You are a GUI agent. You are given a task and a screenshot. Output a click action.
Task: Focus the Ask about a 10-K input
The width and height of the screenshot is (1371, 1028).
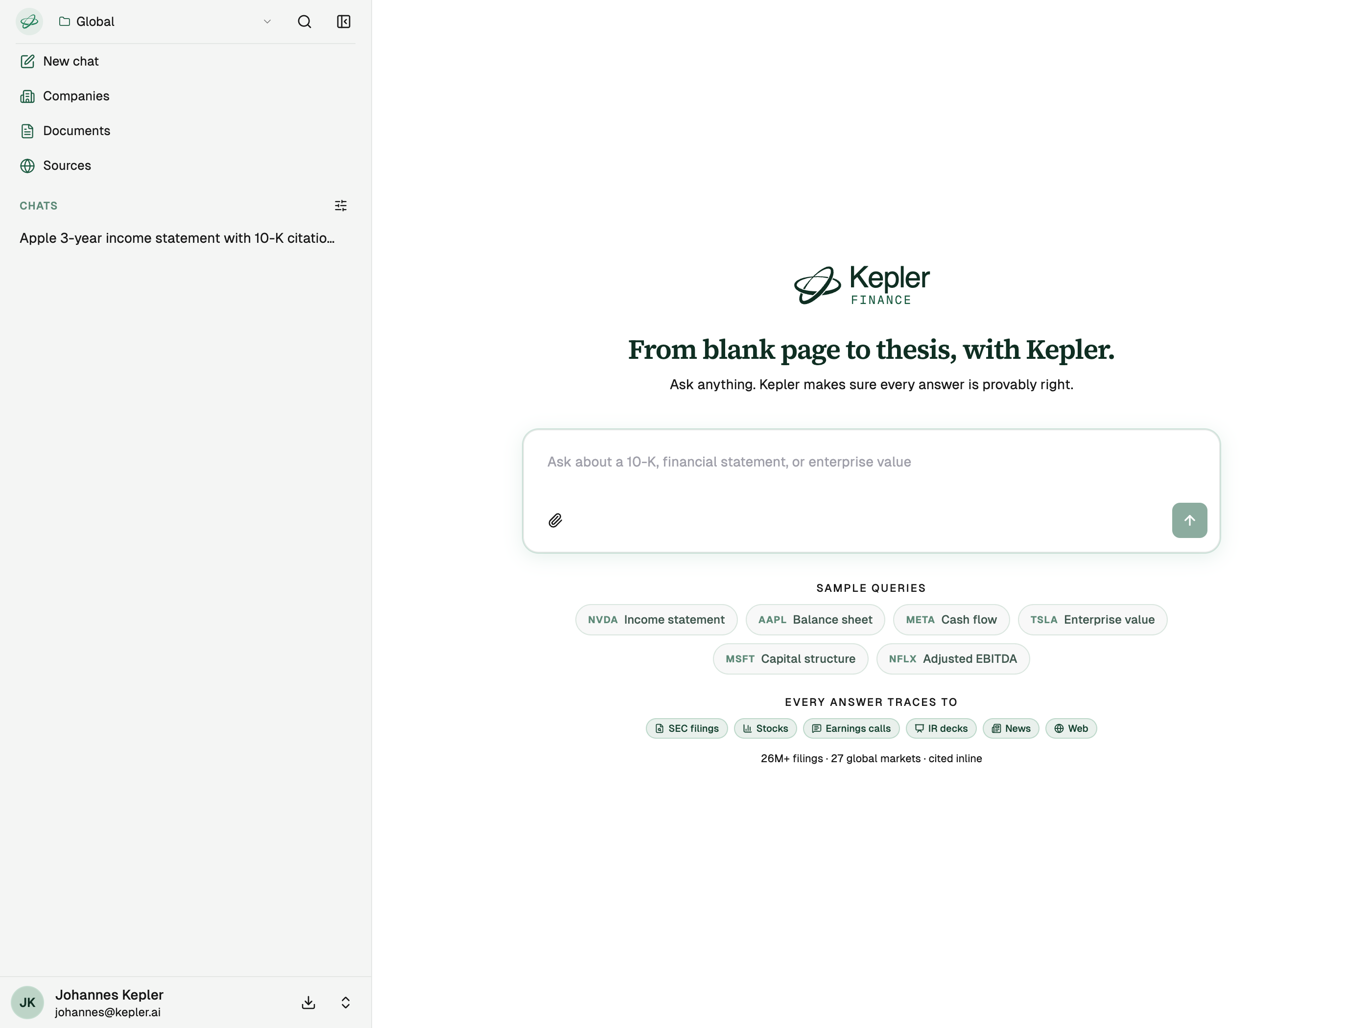871,462
